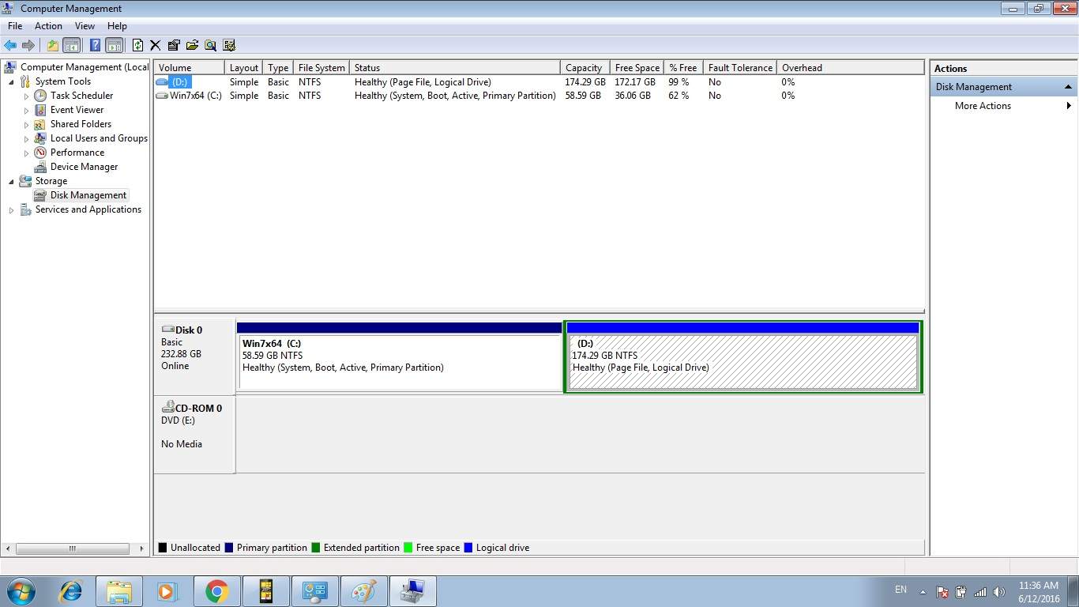Expand the Task Scheduler node arrow

pos(26,96)
